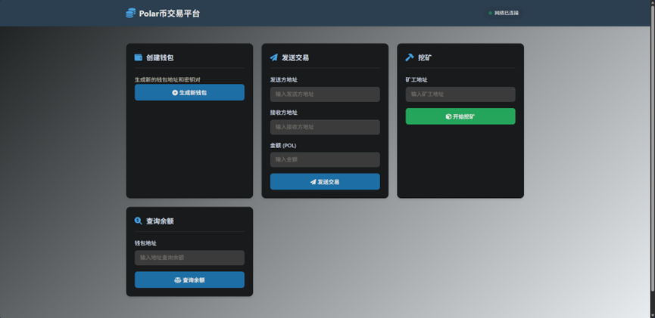The width and height of the screenshot is (655, 318).
Task: Click the green network status dot
Action: (x=491, y=14)
